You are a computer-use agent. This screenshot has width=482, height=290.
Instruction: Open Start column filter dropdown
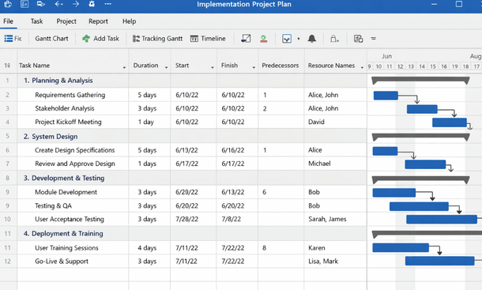[212, 67]
